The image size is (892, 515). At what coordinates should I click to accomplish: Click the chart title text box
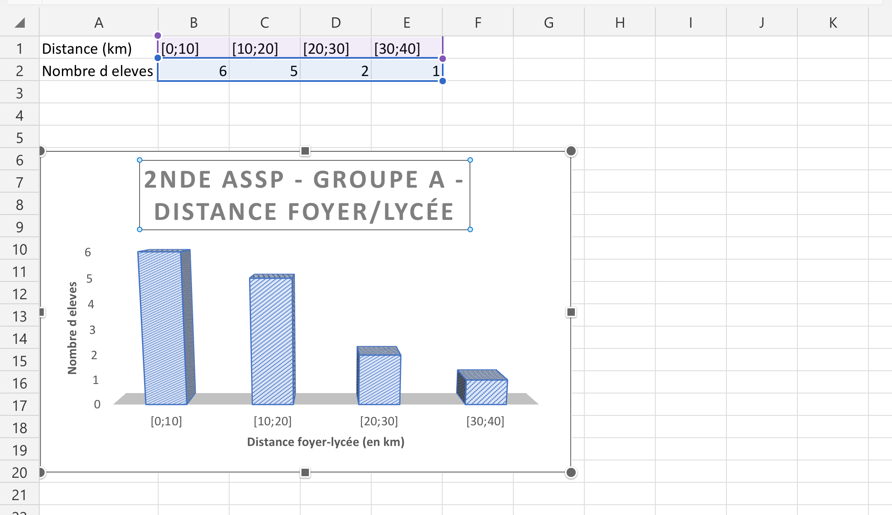click(x=304, y=194)
